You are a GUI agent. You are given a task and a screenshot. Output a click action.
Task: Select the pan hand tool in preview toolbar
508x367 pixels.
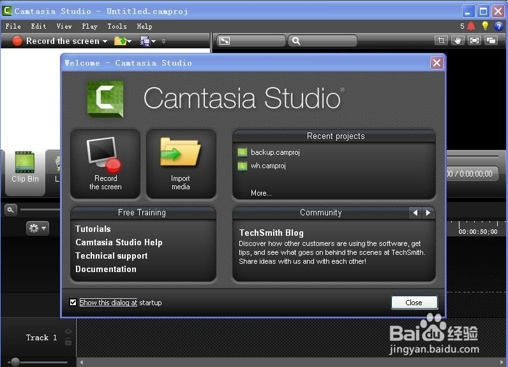coord(458,41)
